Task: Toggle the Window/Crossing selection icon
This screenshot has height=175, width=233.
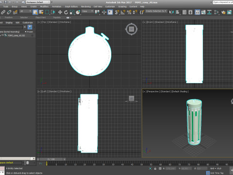Action: pyautogui.click(x=53, y=12)
